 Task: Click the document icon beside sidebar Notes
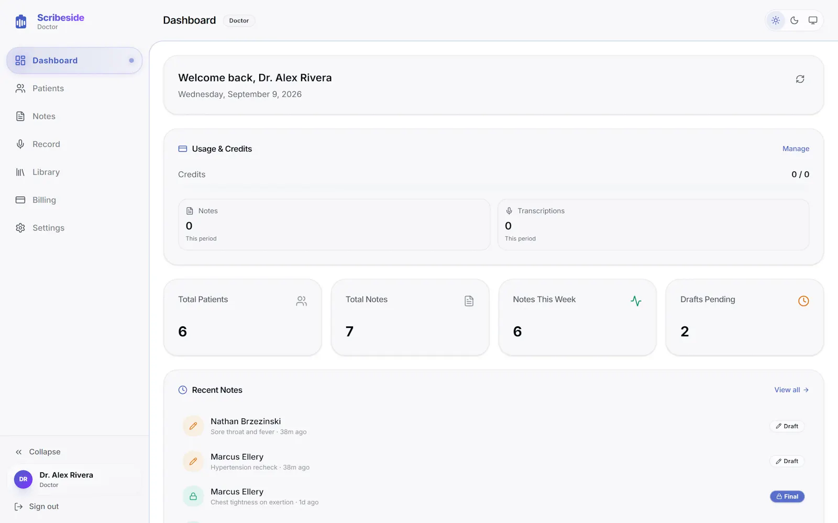pos(20,116)
